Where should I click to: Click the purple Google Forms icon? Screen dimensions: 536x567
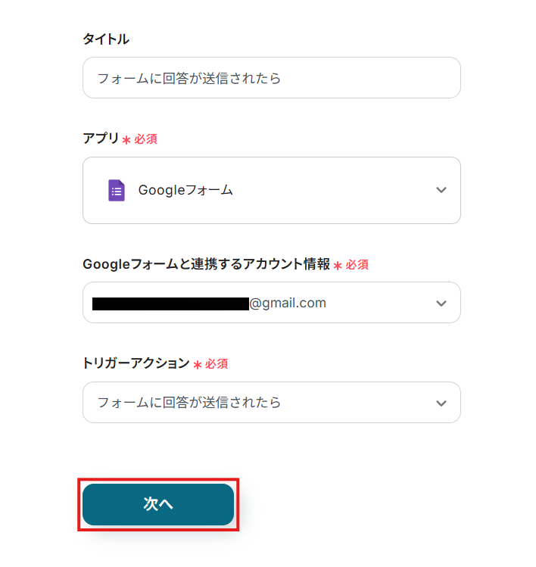pos(116,190)
